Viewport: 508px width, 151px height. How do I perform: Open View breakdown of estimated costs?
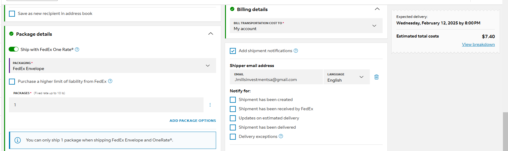tap(478, 44)
